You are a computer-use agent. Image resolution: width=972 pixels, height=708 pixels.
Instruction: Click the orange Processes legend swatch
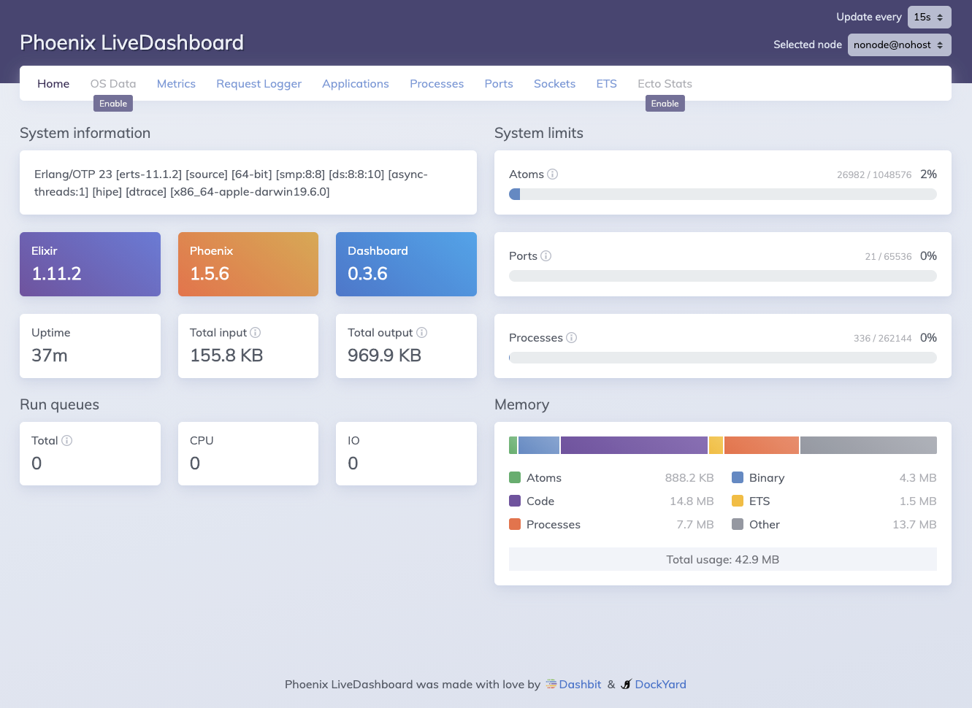click(x=515, y=525)
